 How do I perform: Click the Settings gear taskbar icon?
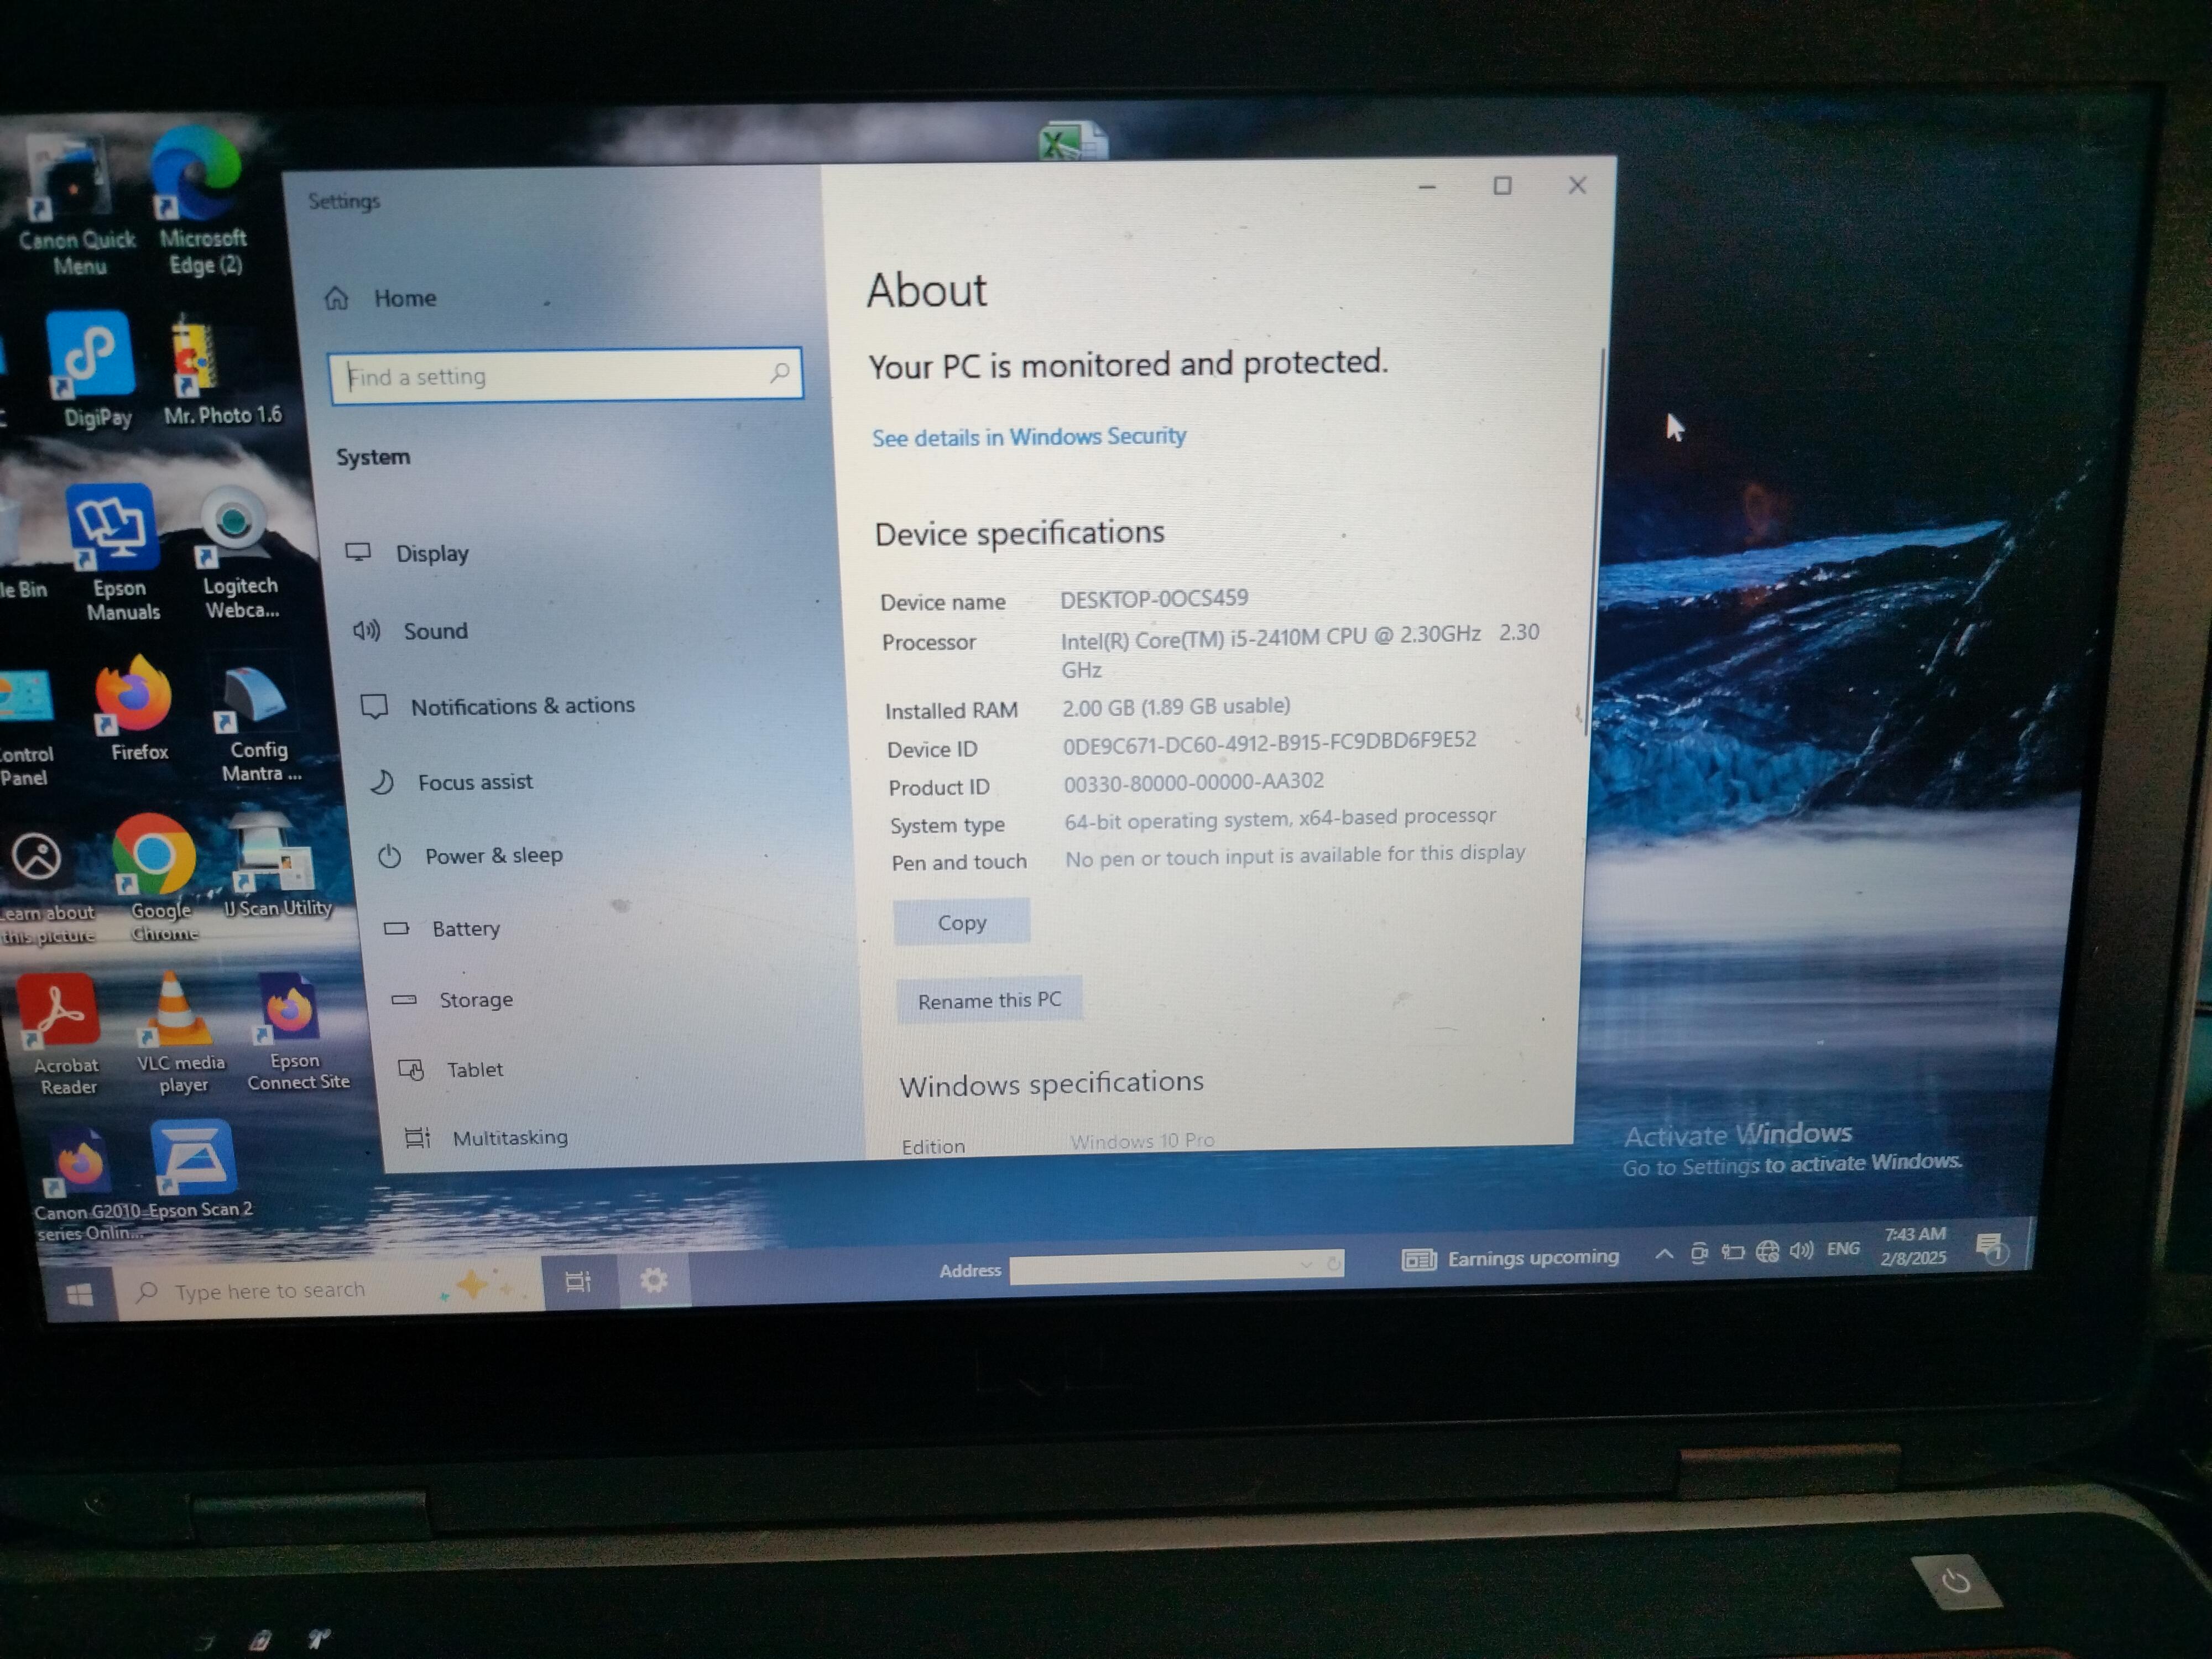coord(654,1279)
